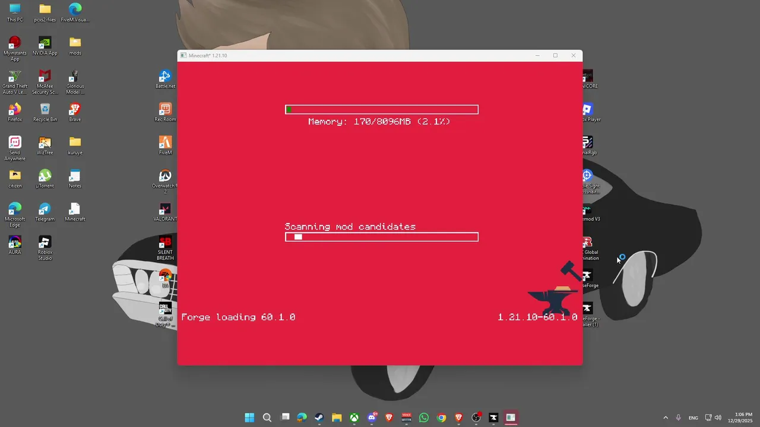Screen dimensions: 760x427
Task: Open NVIDIA App desktop shortcut
Action: (45, 46)
